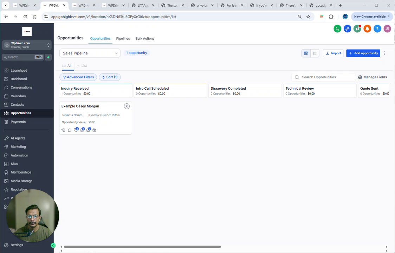
Task: Click the Inquiry Received stage header
Action: 96,91
